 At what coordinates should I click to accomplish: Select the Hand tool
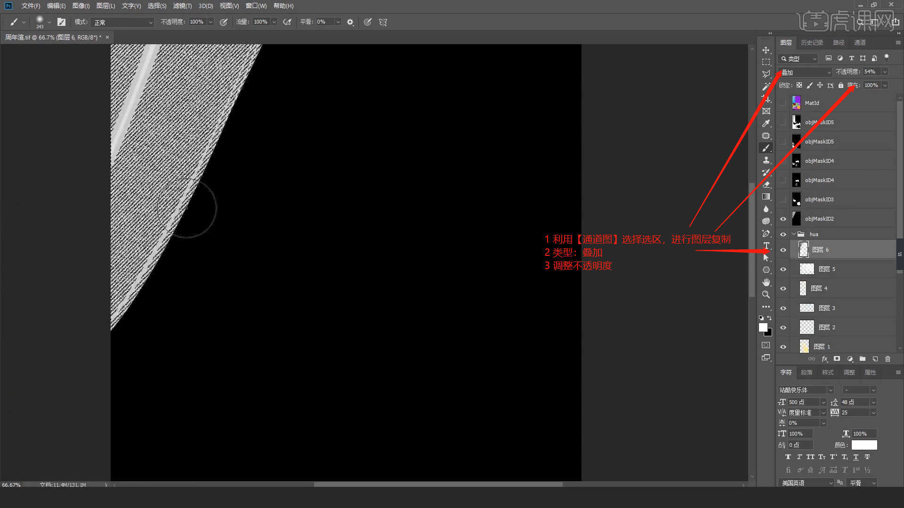(x=766, y=282)
